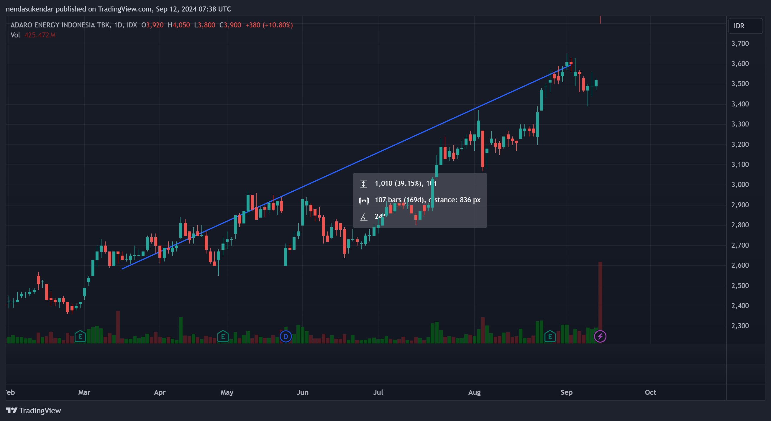
Task: Click the 2,500 price axis label
Action: click(740, 286)
